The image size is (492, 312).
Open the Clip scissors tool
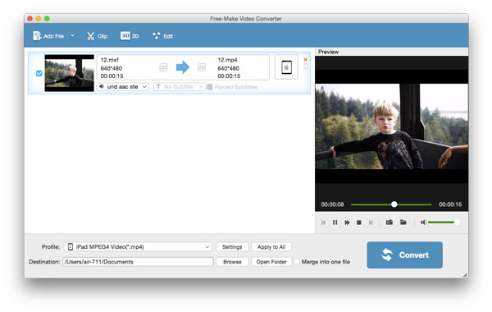[x=97, y=36]
